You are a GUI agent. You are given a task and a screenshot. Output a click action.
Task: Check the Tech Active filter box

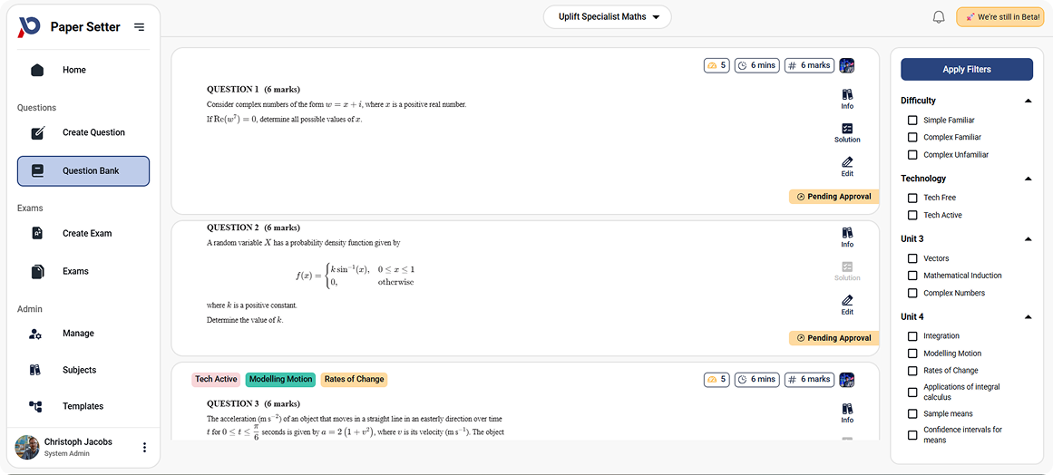pos(912,216)
